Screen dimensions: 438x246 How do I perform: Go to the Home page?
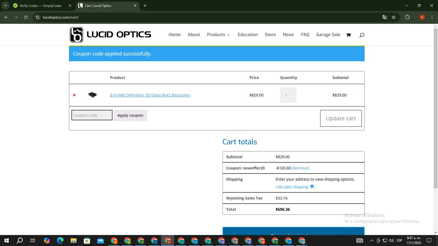pos(175,35)
